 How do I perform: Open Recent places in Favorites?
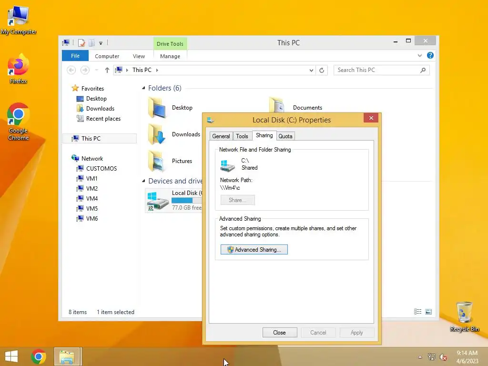pos(103,119)
